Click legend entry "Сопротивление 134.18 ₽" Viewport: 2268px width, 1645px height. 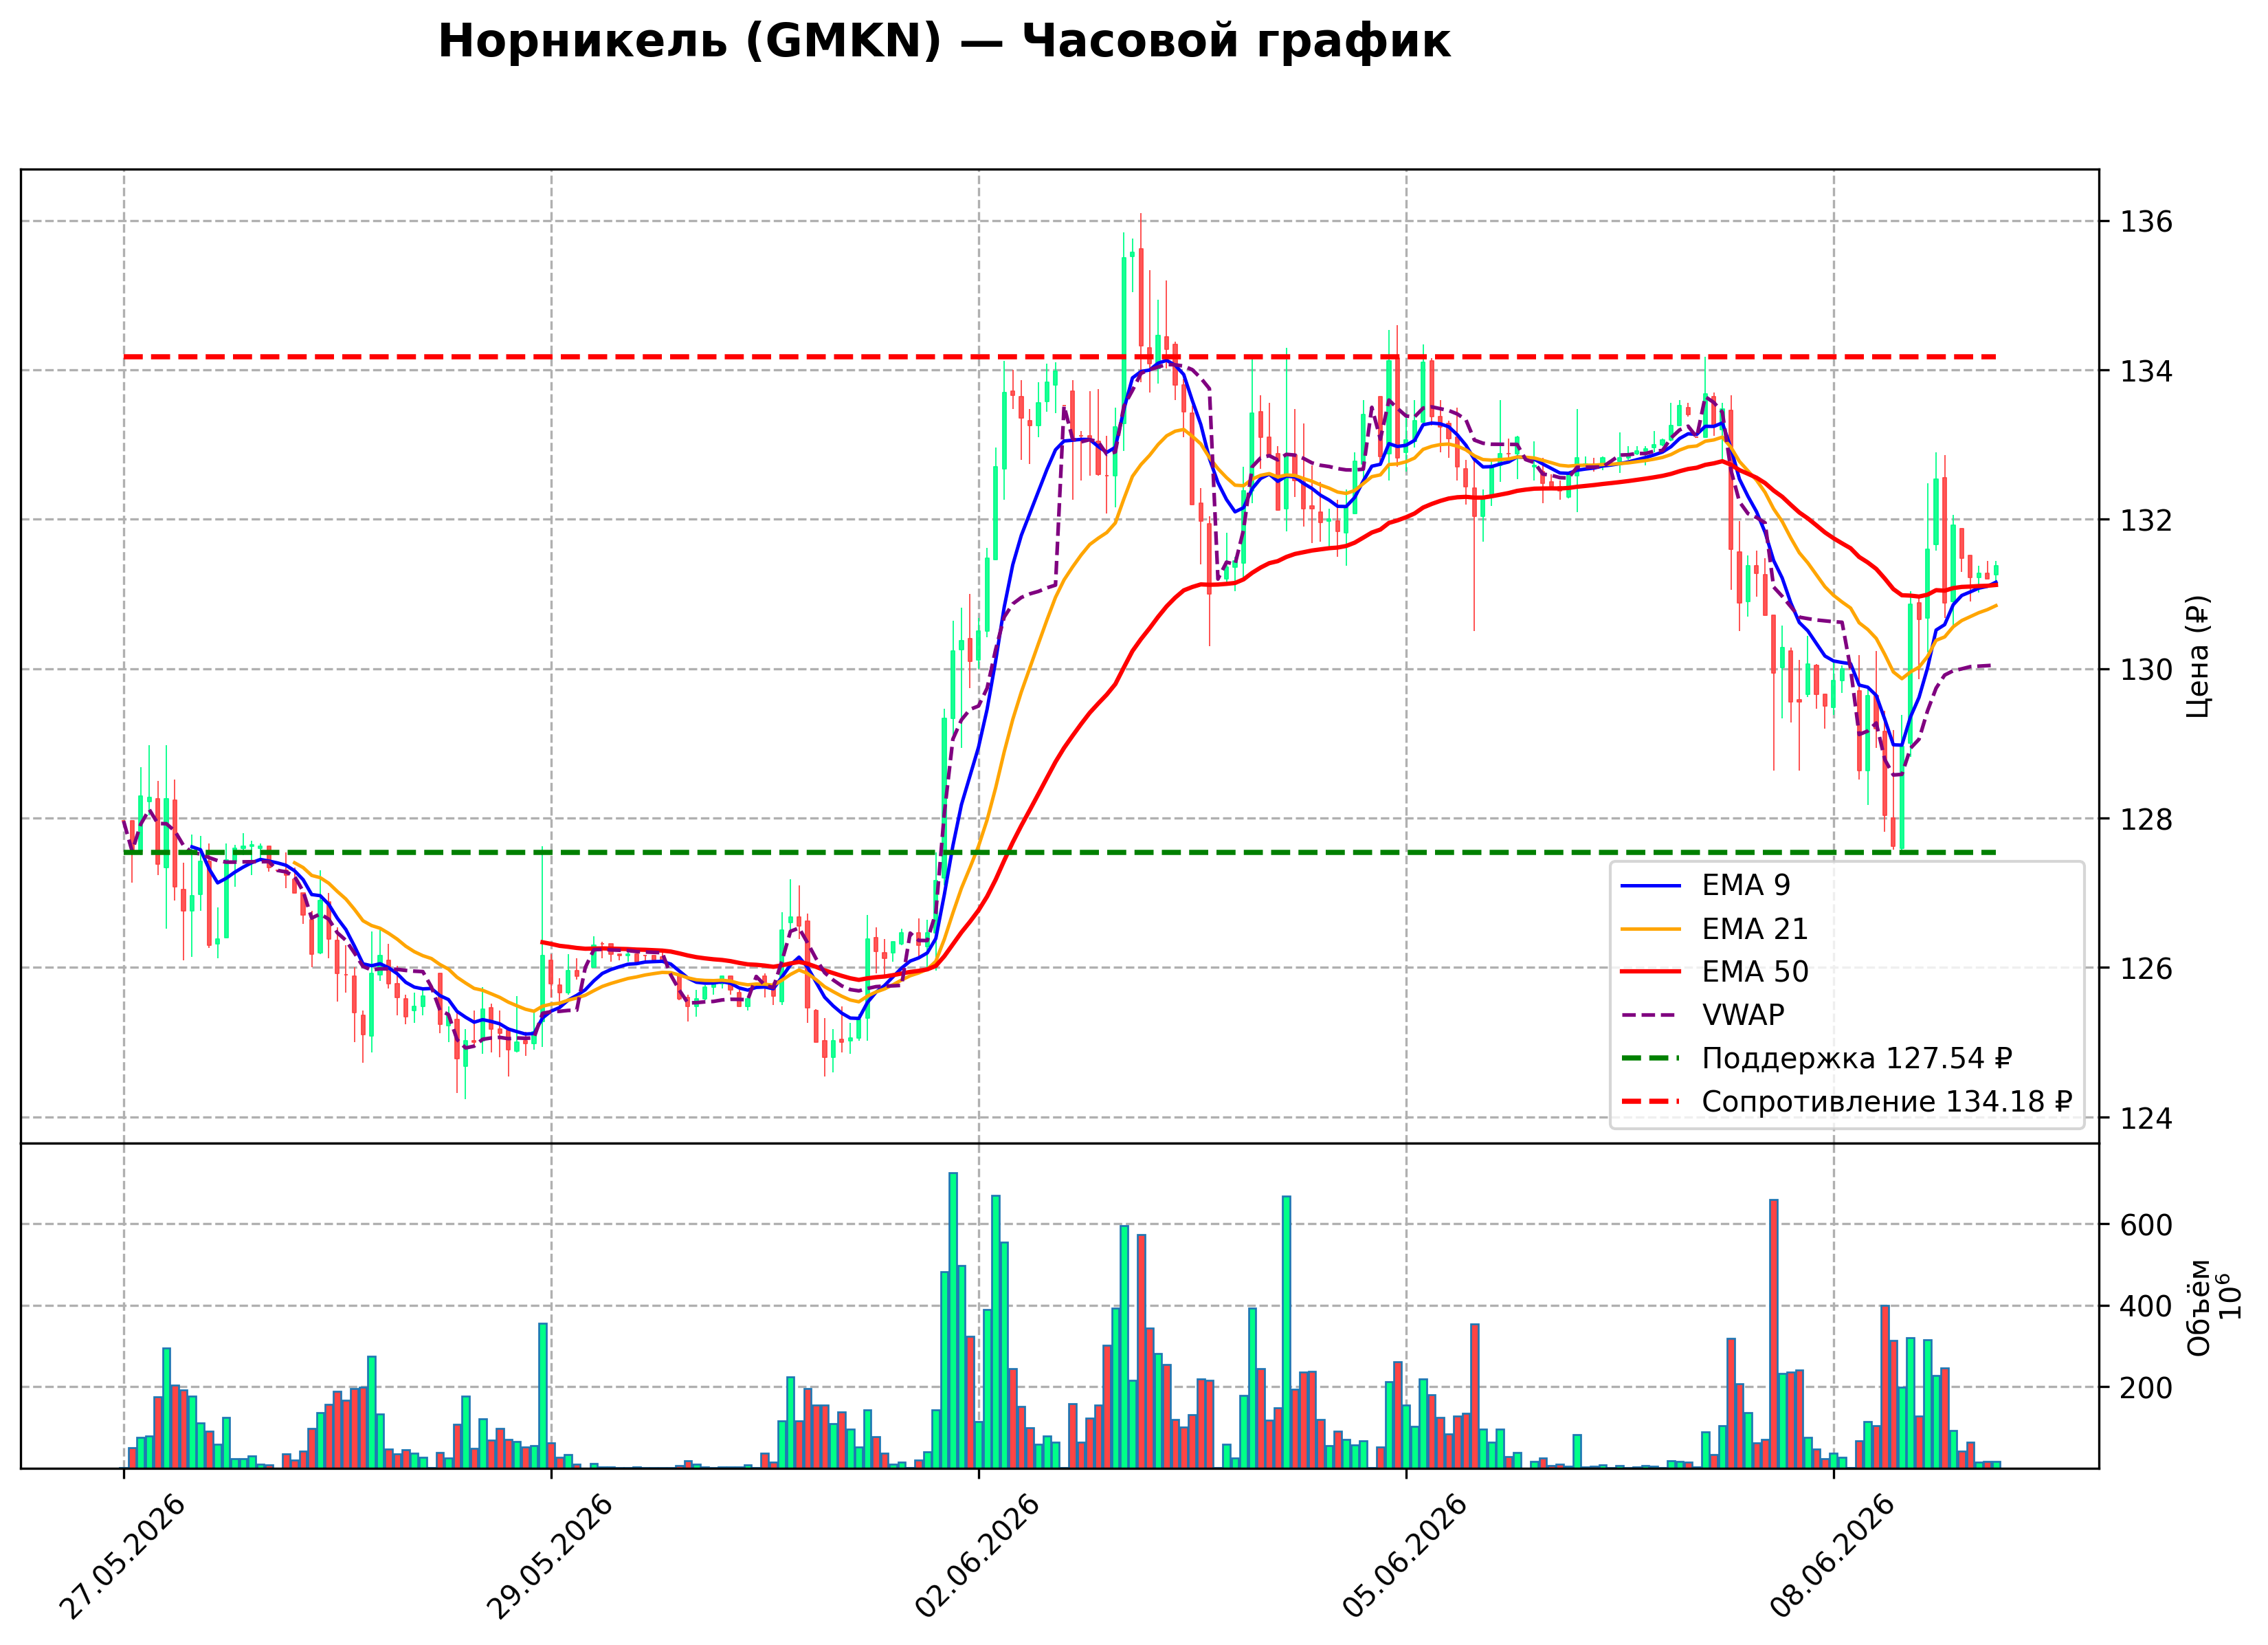1846,1101
